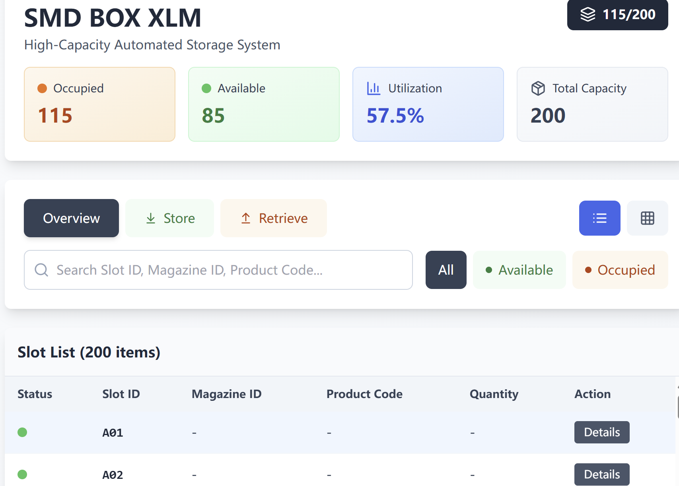The image size is (679, 486).
Task: Open the Overview tab
Action: (71, 218)
